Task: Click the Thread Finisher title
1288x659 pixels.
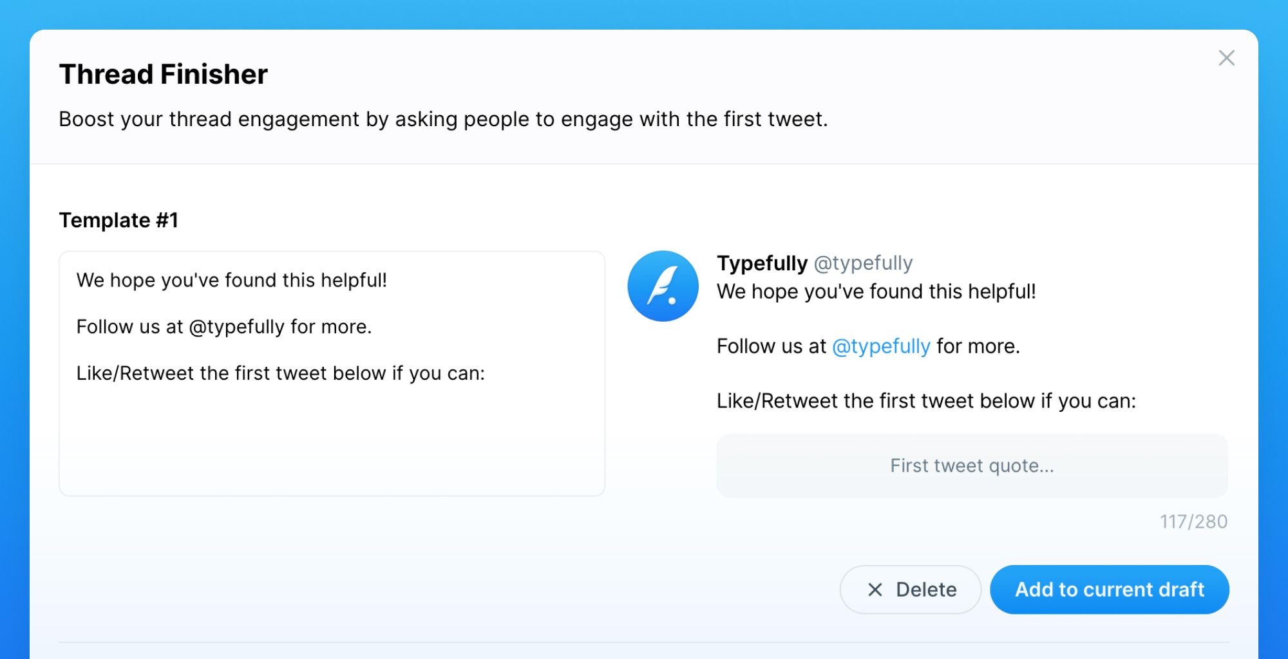Action: tap(164, 75)
